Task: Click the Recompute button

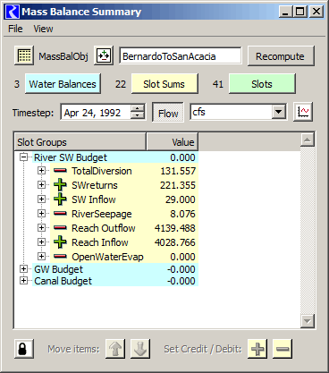Action: (x=281, y=56)
